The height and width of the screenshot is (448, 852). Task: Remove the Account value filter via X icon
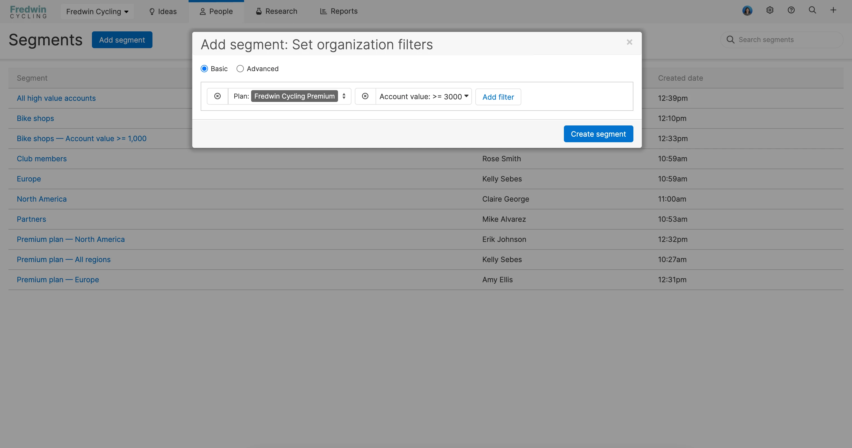click(365, 96)
